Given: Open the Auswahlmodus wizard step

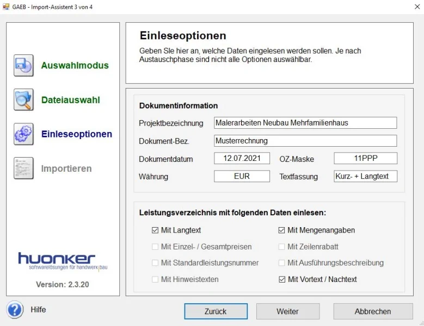Looking at the screenshot, I should tap(75, 66).
